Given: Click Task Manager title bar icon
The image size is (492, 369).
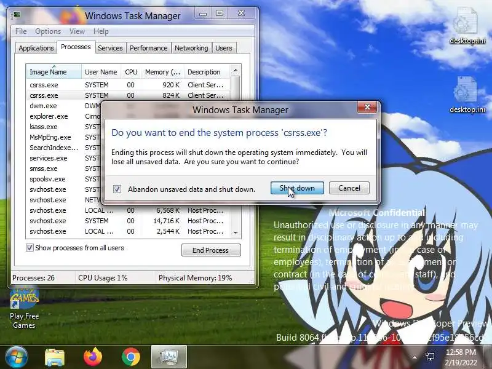Looking at the screenshot, I should [x=16, y=15].
